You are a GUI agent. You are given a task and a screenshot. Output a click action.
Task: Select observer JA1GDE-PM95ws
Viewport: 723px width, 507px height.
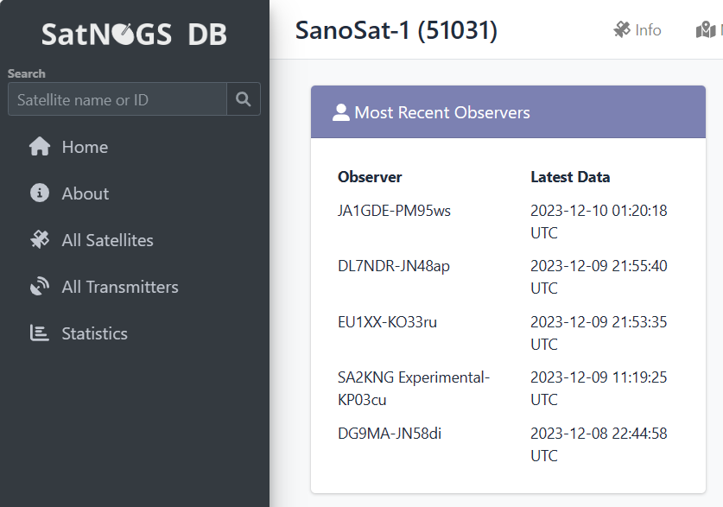coord(394,211)
